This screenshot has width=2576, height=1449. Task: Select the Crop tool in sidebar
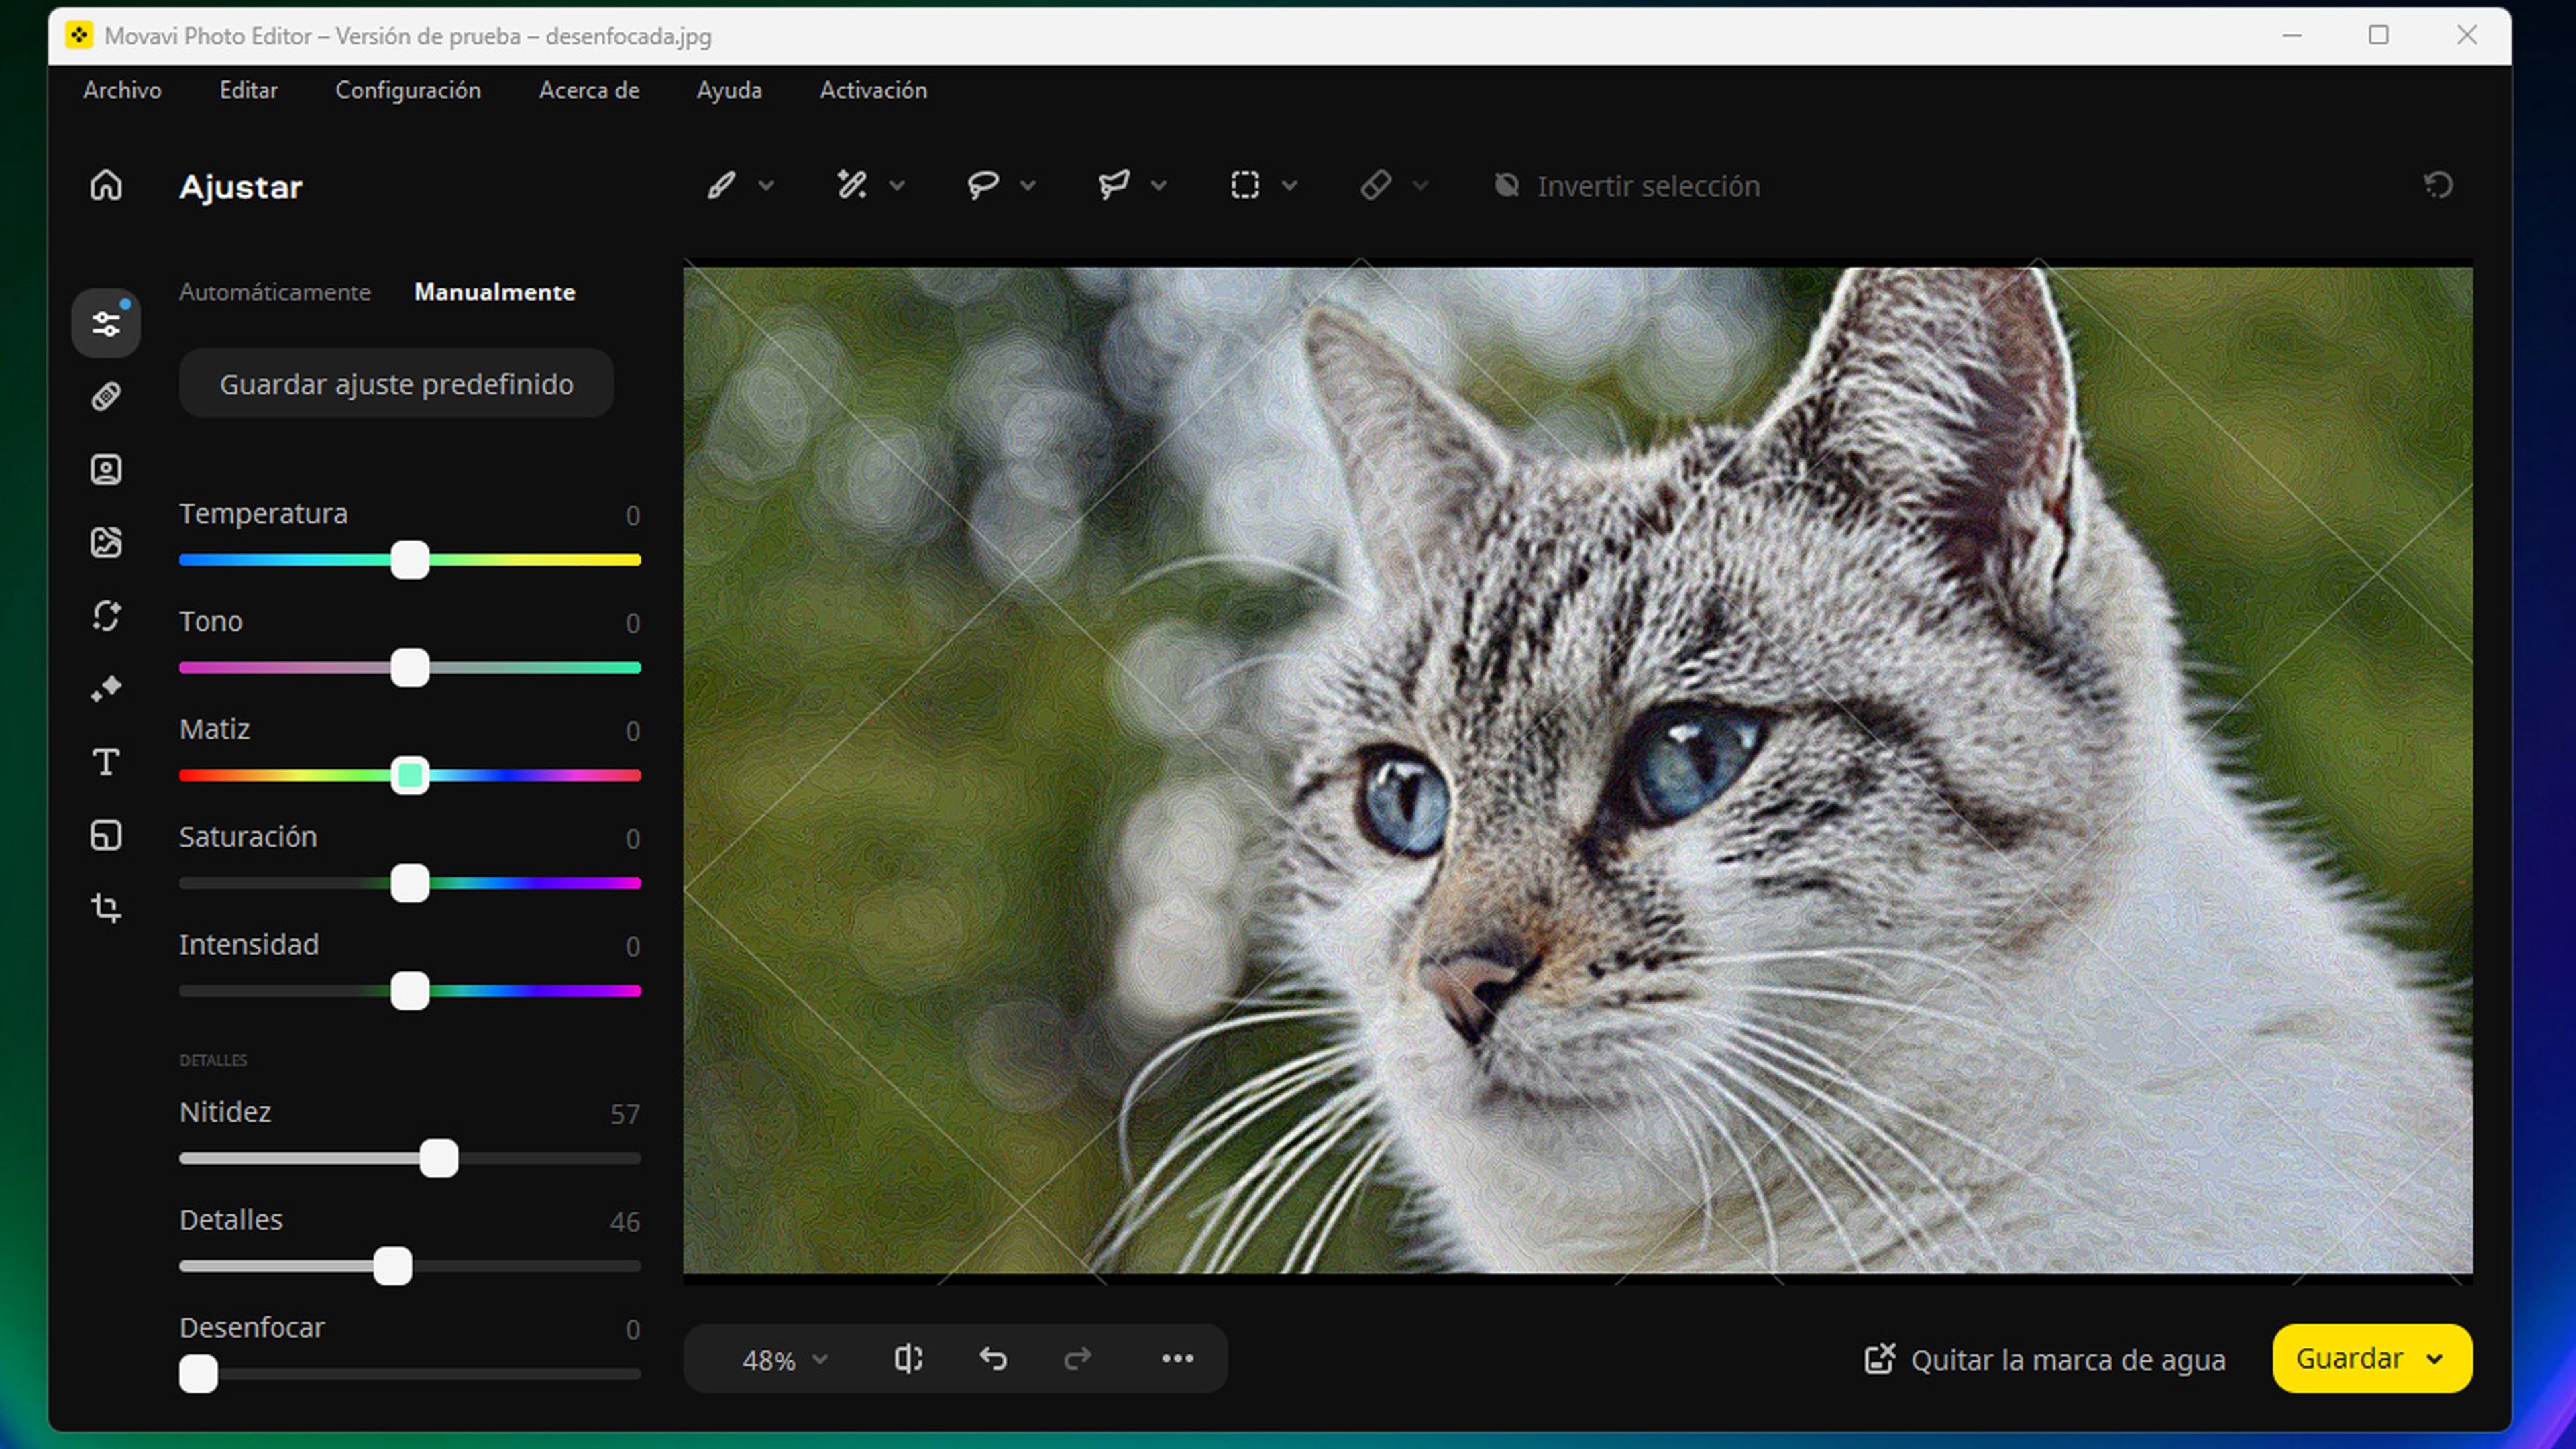tap(106, 908)
